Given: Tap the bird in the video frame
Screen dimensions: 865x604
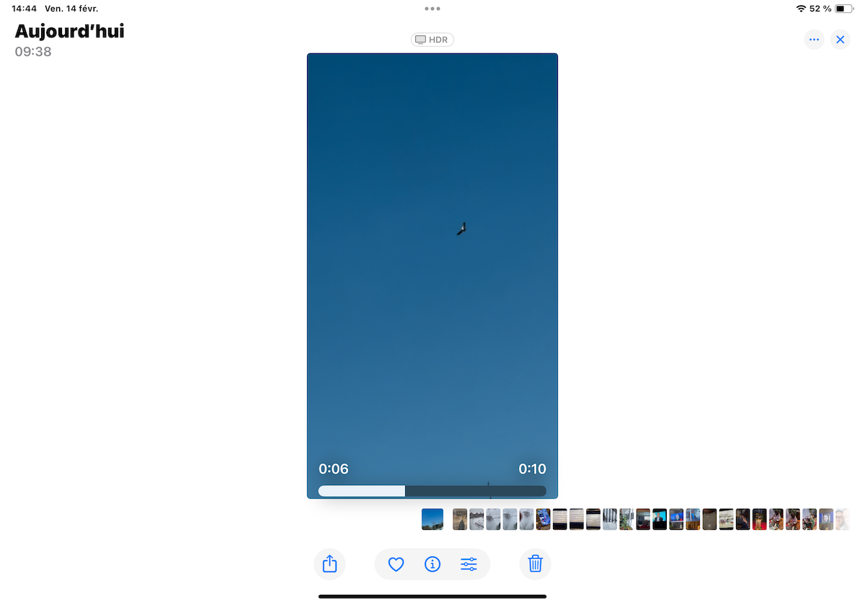Looking at the screenshot, I should pyautogui.click(x=461, y=229).
